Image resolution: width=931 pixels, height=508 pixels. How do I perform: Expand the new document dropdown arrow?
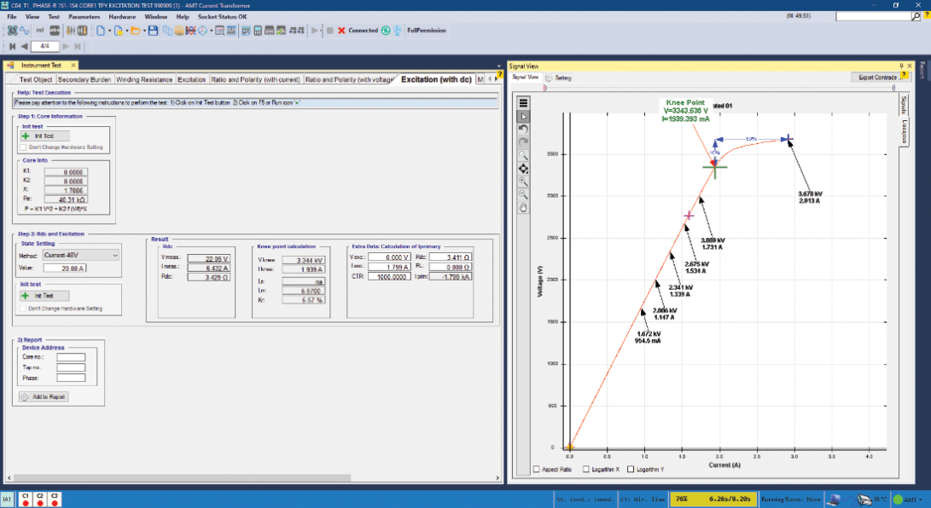pyautogui.click(x=109, y=31)
